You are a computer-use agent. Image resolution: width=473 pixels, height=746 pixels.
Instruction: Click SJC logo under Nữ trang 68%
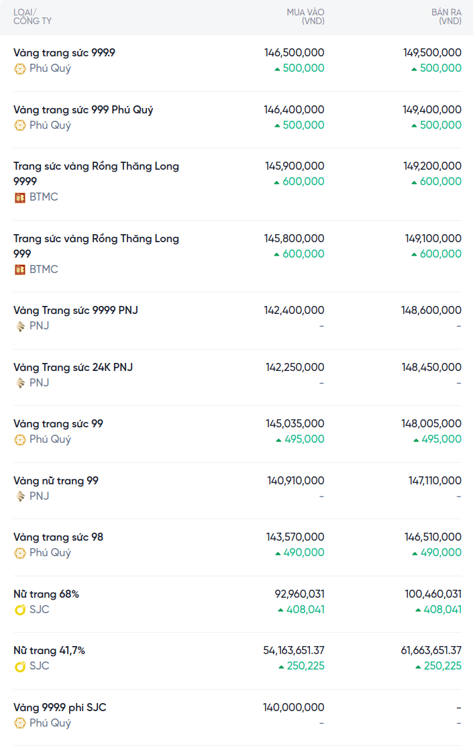[x=20, y=610]
